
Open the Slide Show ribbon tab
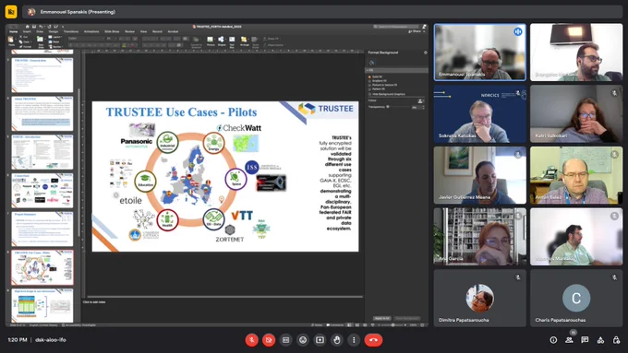point(112,31)
